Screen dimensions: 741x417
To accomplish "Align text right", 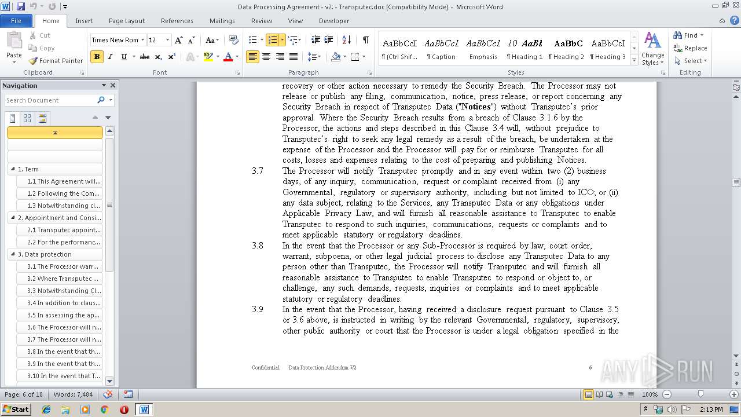I will click(280, 57).
